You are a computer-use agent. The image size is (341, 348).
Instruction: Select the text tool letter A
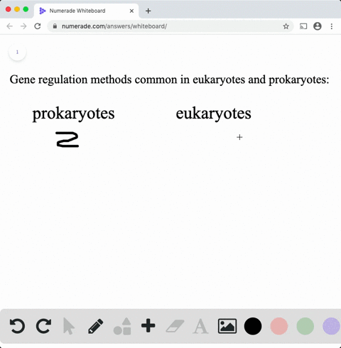[200, 326]
